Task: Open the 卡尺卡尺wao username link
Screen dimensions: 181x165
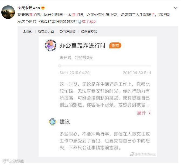Action: pyautogui.click(x=29, y=8)
